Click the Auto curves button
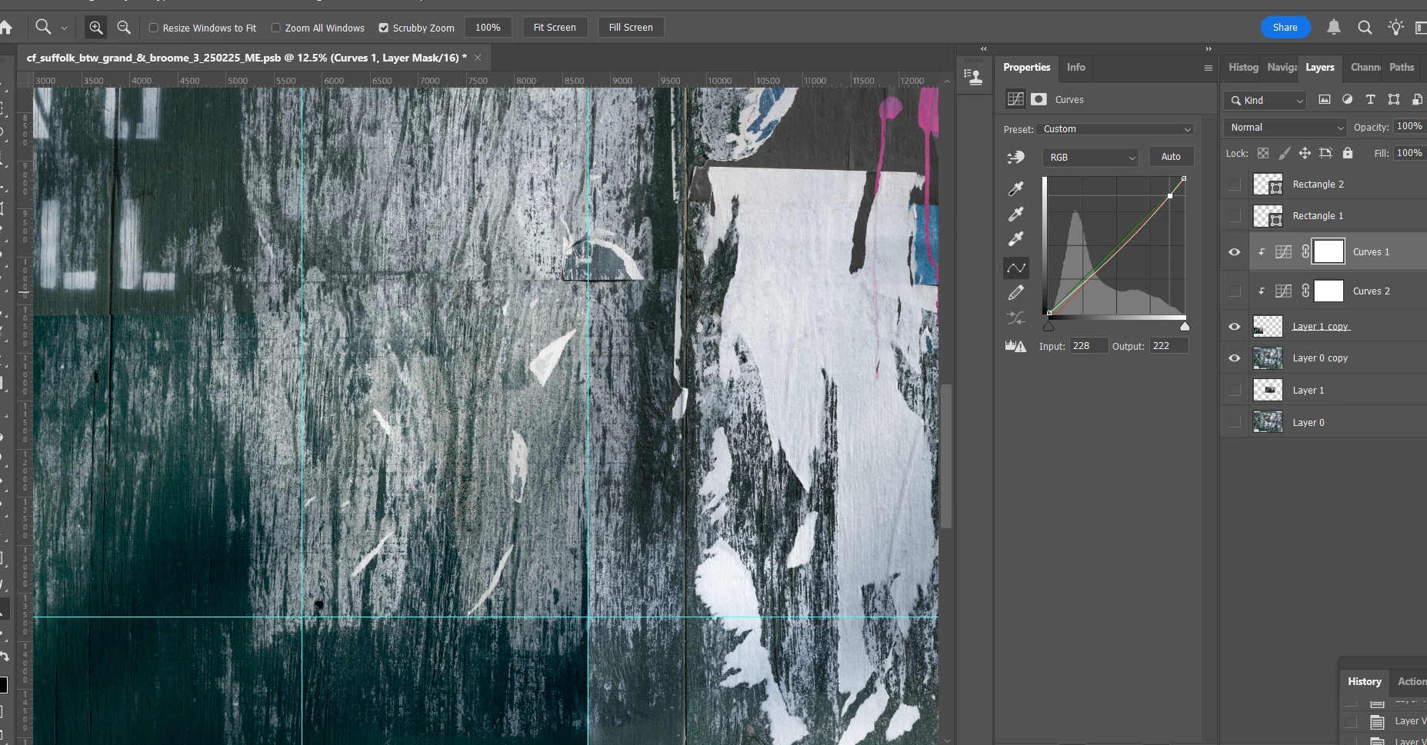This screenshot has height=745, width=1427. tap(1171, 157)
